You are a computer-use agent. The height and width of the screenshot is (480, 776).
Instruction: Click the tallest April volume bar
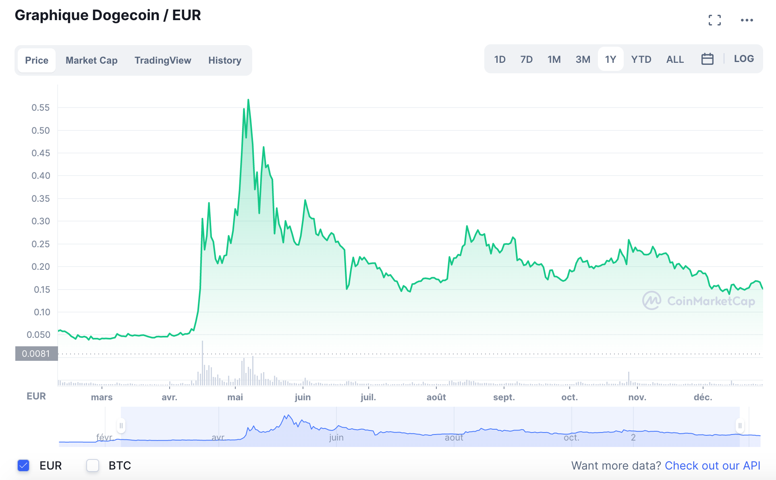[203, 362]
